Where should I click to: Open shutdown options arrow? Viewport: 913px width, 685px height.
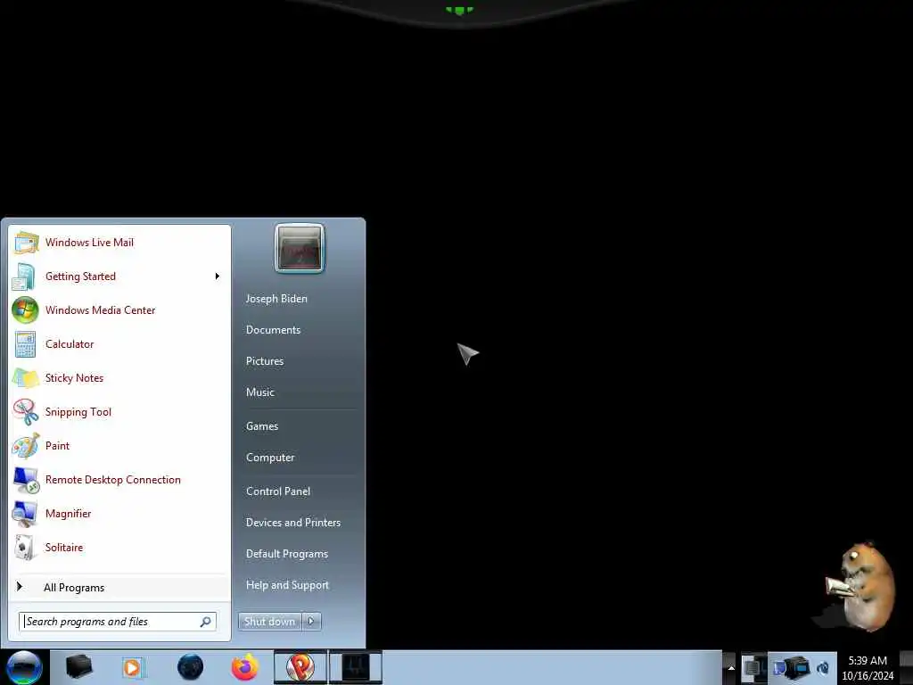311,622
